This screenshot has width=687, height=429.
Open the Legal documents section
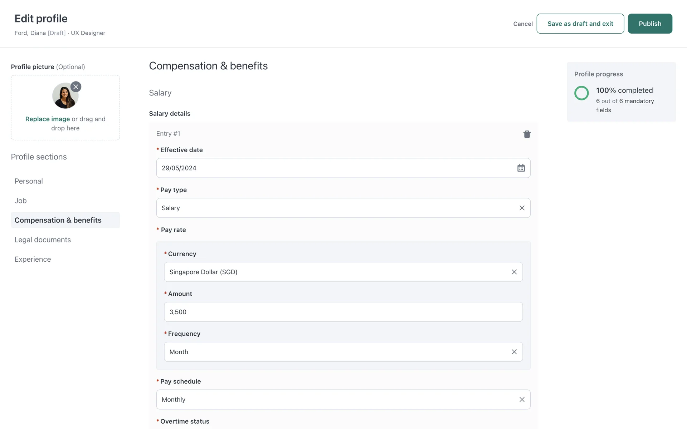point(43,240)
